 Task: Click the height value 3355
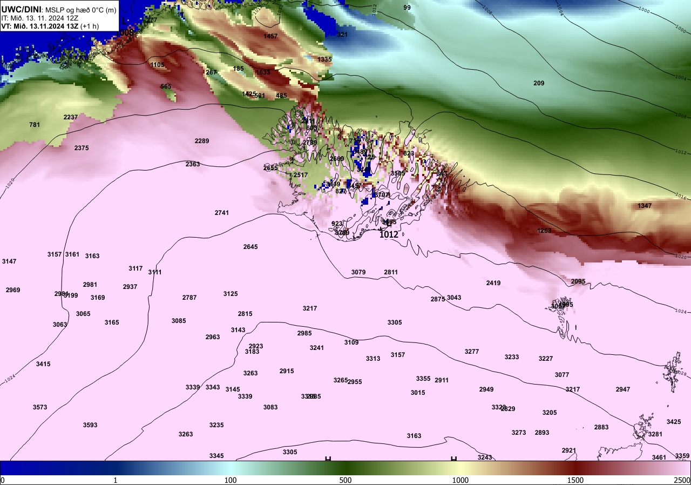(x=423, y=379)
